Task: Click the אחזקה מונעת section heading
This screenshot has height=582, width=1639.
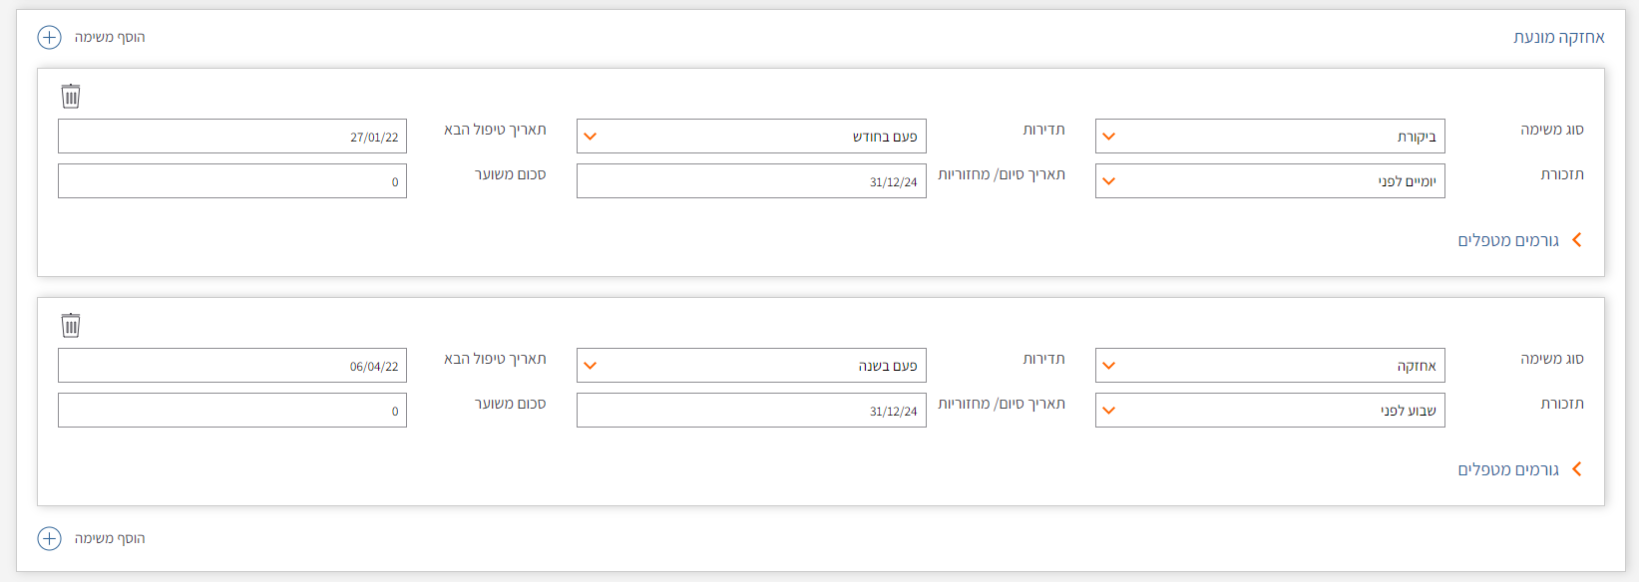Action: [1558, 38]
